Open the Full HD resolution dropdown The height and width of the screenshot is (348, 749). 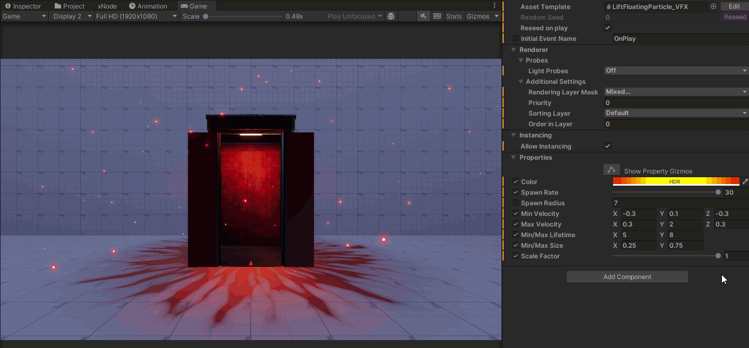point(137,16)
